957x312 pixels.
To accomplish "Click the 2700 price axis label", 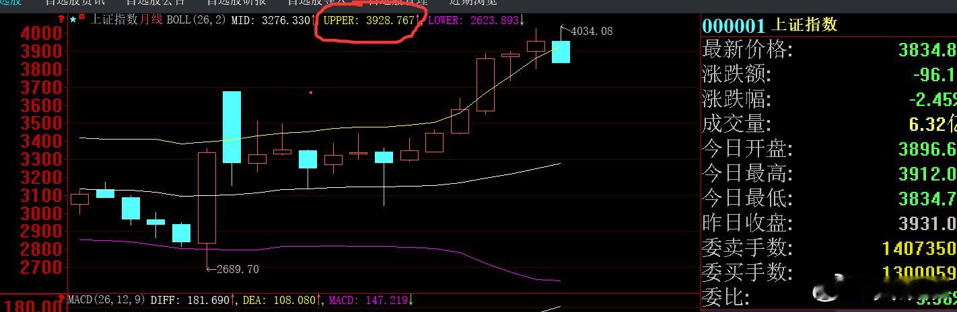I will [41, 267].
